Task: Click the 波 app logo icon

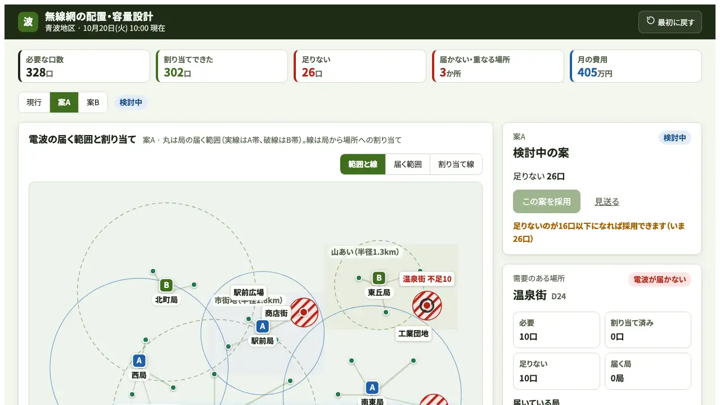Action: click(28, 22)
